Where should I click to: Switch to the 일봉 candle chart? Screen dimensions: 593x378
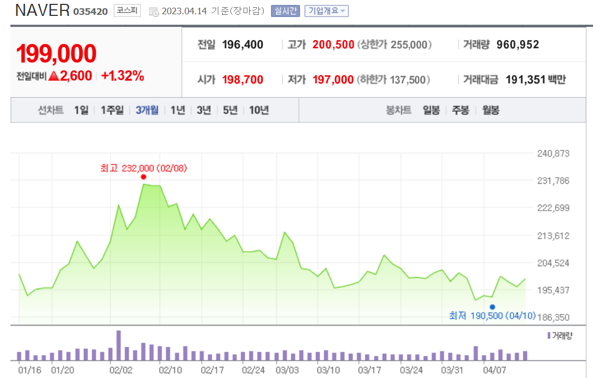pyautogui.click(x=432, y=110)
